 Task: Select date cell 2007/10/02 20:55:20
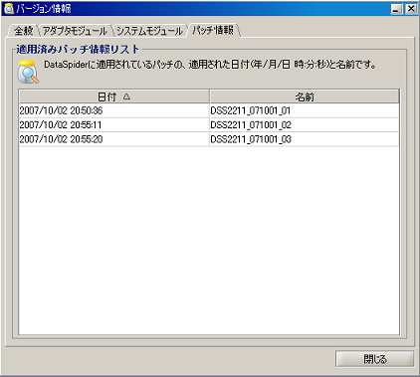pyautogui.click(x=113, y=139)
